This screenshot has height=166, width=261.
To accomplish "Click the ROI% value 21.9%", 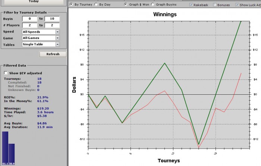I will [43, 97].
